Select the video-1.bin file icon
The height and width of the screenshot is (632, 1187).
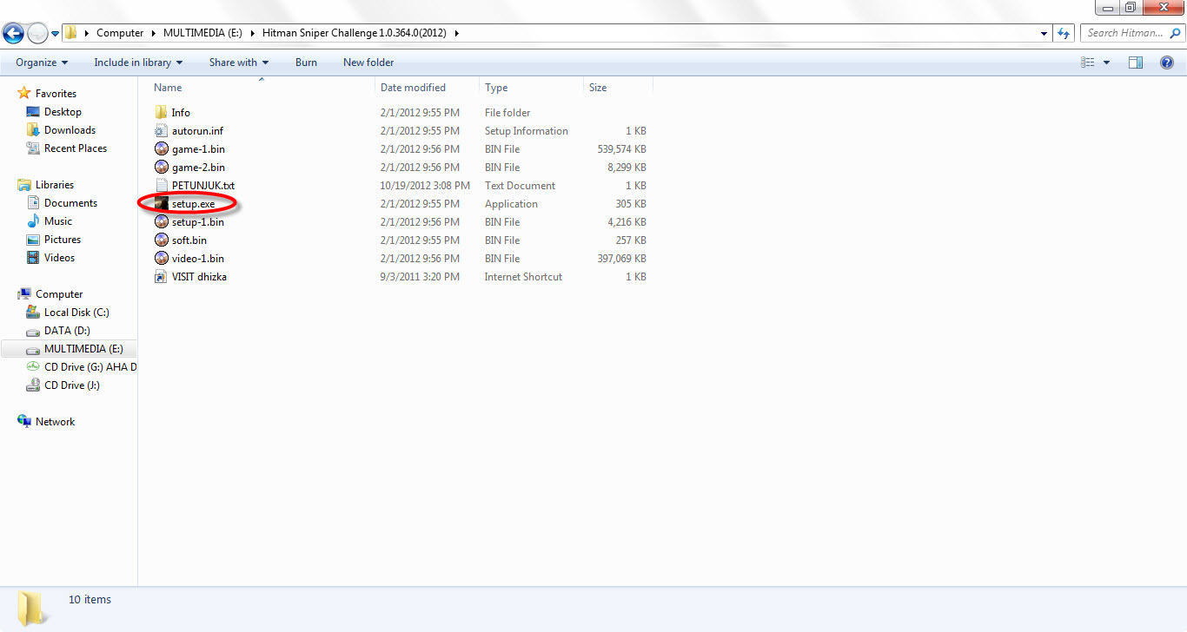click(161, 259)
